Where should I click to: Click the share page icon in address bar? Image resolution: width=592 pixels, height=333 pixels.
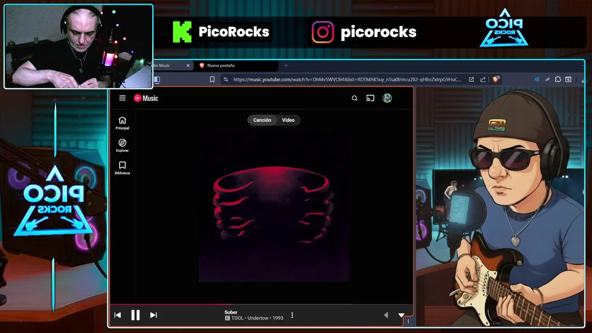[483, 80]
